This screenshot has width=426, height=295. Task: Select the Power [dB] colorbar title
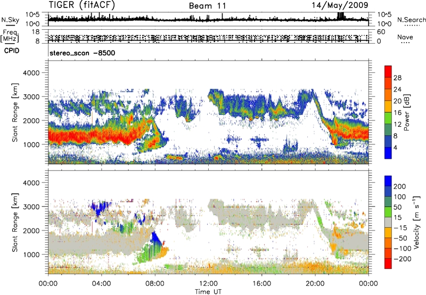406,112
